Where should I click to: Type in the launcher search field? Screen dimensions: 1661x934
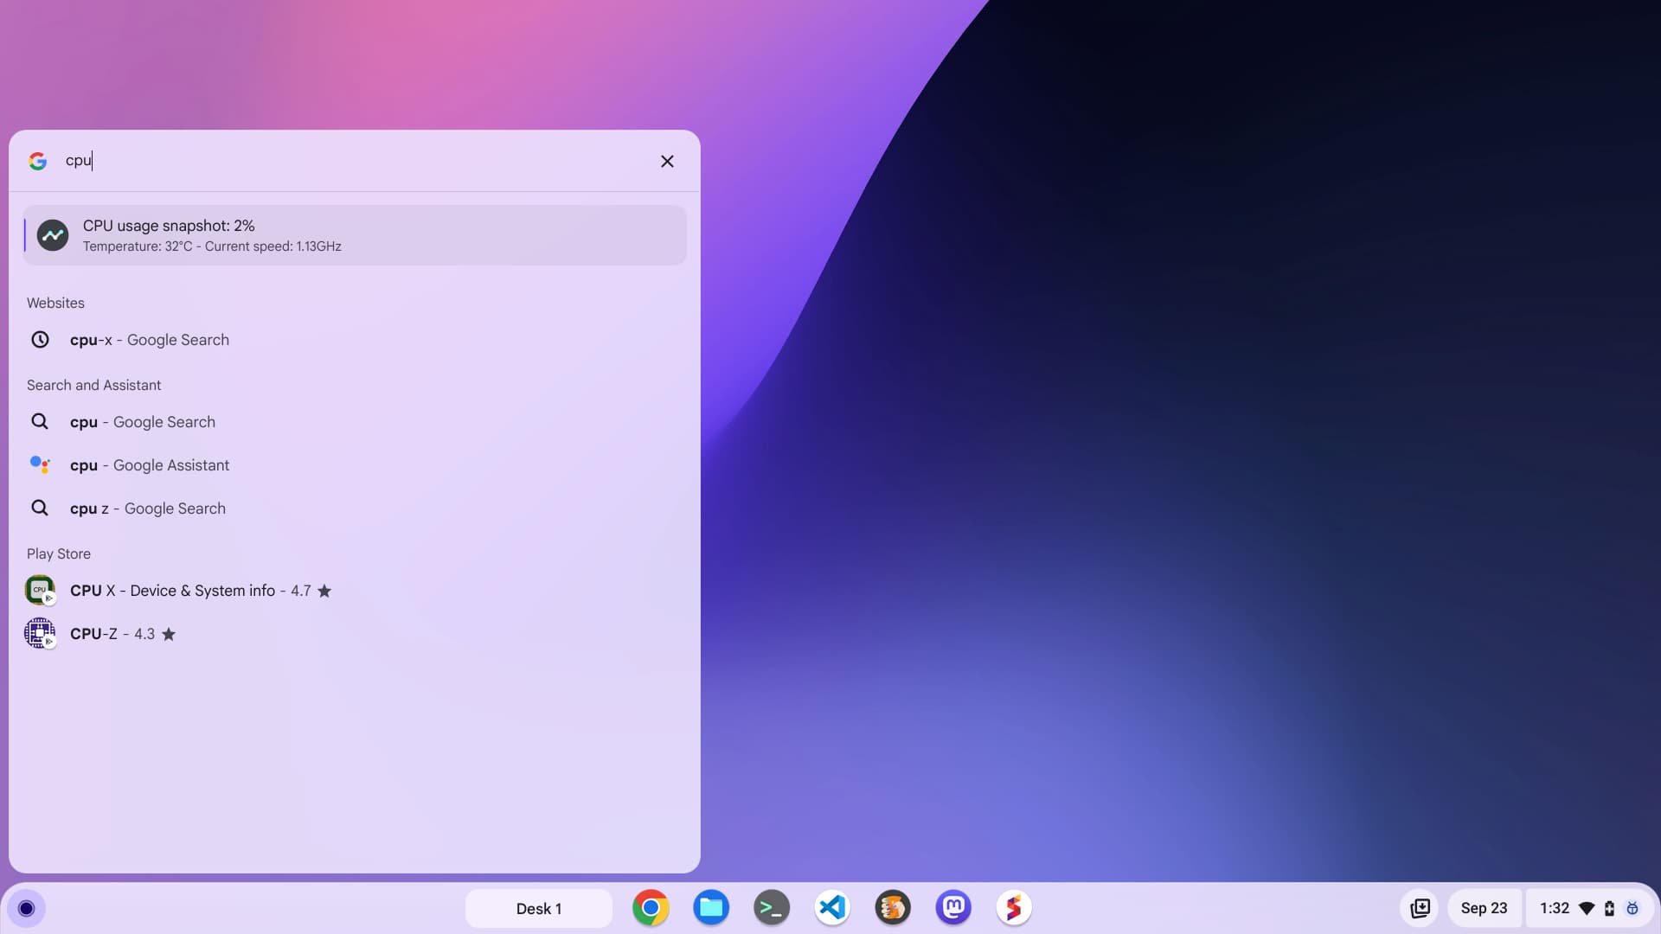(x=356, y=160)
